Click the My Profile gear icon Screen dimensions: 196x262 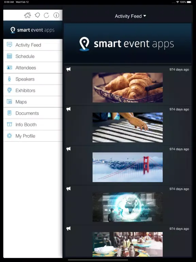tap(9, 136)
